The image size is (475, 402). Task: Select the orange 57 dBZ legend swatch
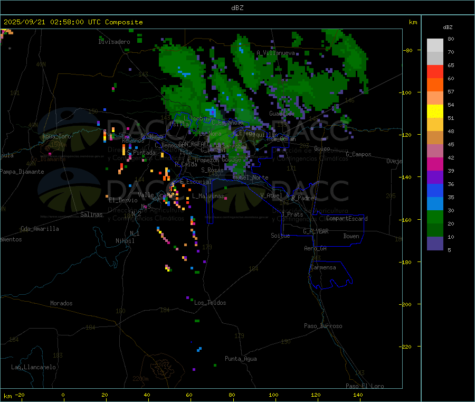[435, 85]
